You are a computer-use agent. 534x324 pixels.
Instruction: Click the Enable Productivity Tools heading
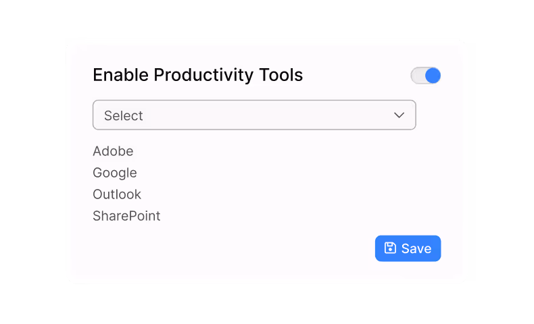click(x=197, y=75)
